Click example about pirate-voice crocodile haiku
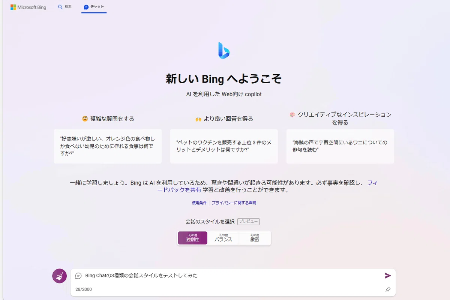The width and height of the screenshot is (450, 300). (x=340, y=146)
